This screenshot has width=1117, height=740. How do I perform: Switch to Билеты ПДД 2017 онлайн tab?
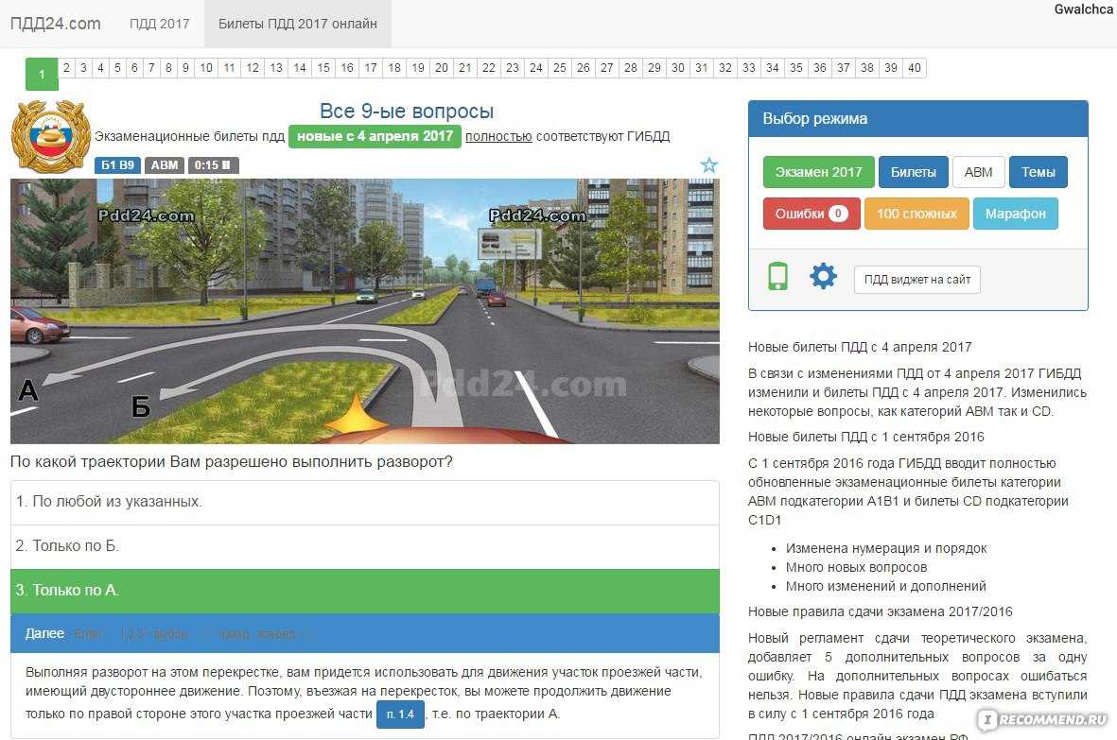point(298,24)
